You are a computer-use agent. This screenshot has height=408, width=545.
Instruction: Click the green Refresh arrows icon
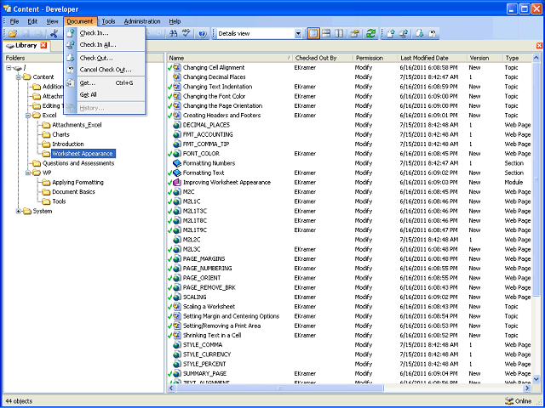click(x=371, y=34)
